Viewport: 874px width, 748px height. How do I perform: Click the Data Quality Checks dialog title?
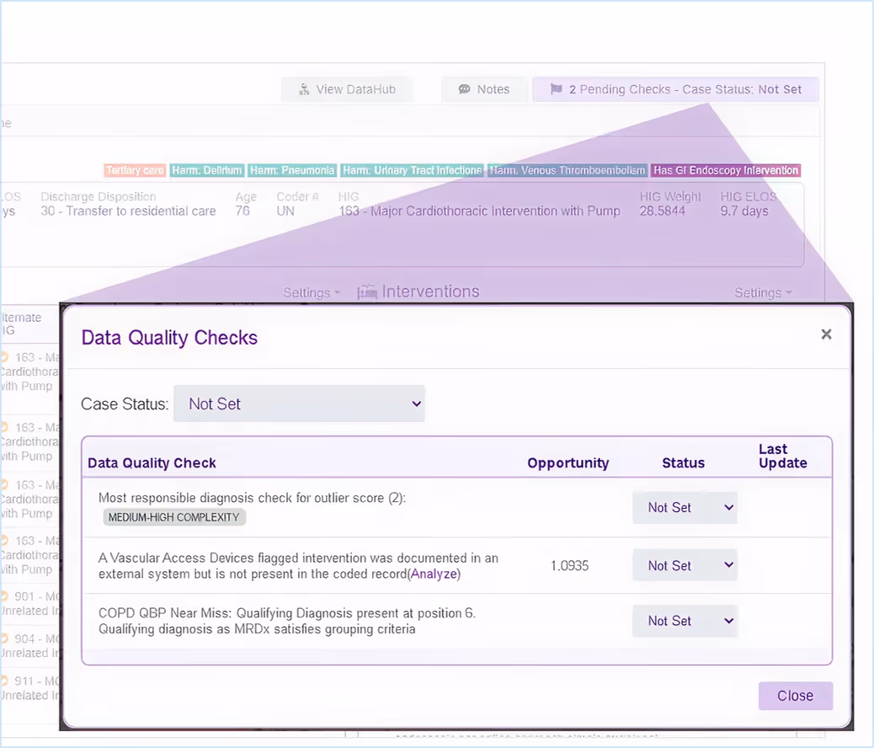[x=169, y=338]
